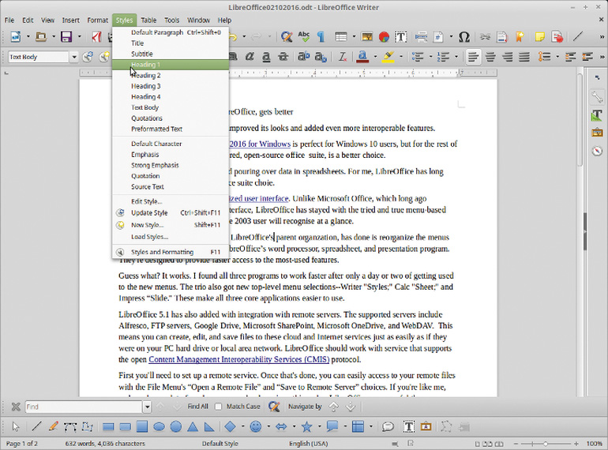
Task: Insert a chart via pie icon
Action: 384,37
